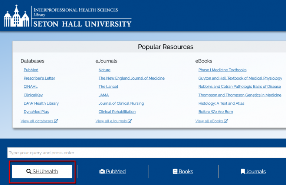Open the PubMed link under Databases
The height and width of the screenshot is (185, 286).
[x=31, y=70]
